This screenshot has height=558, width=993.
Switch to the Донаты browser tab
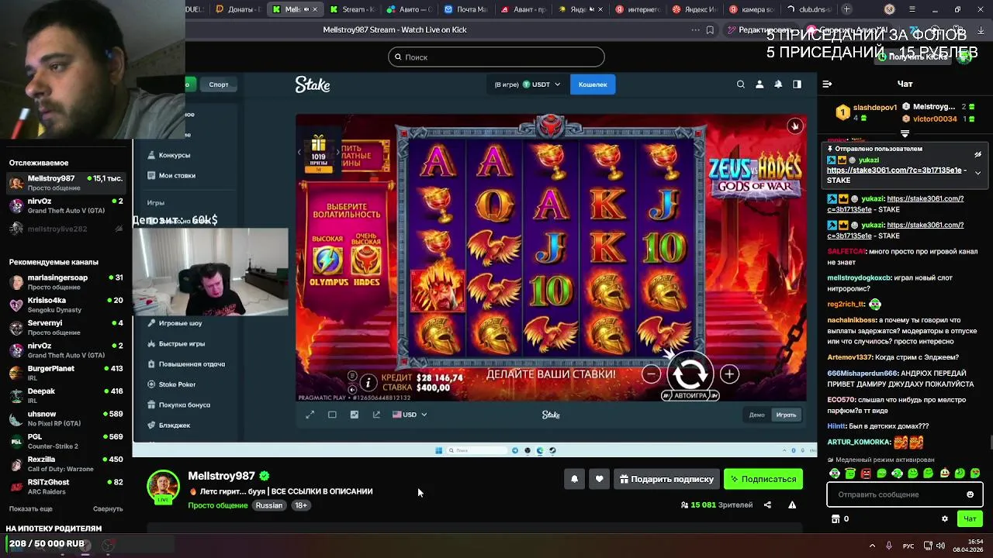238,9
